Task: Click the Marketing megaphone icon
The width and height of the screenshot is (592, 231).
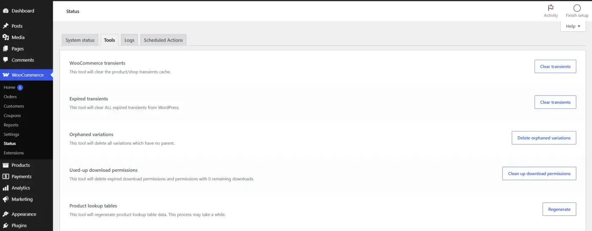Action: tap(5, 199)
